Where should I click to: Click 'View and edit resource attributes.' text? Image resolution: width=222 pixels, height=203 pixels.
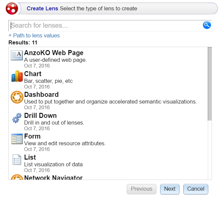click(x=65, y=143)
